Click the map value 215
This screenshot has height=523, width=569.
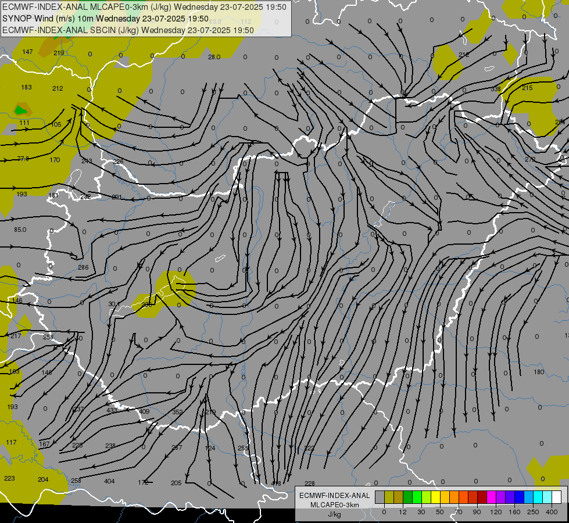527,88
